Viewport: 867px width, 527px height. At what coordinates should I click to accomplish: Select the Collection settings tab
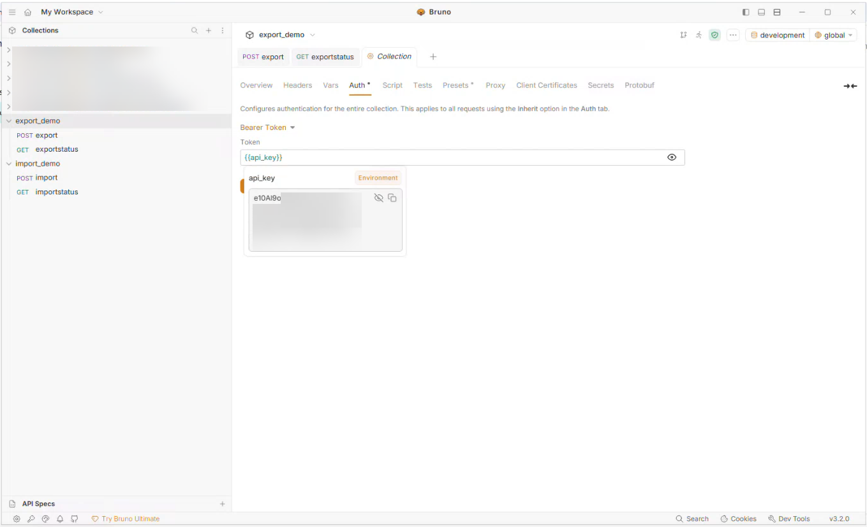tap(389, 57)
